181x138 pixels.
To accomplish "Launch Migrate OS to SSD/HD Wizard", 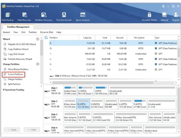I will [20, 44].
